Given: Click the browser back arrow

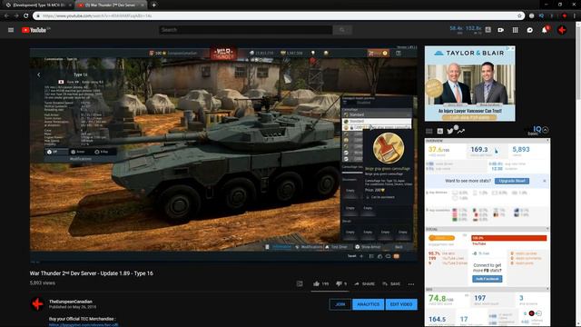Looking at the screenshot, I should [6, 15].
